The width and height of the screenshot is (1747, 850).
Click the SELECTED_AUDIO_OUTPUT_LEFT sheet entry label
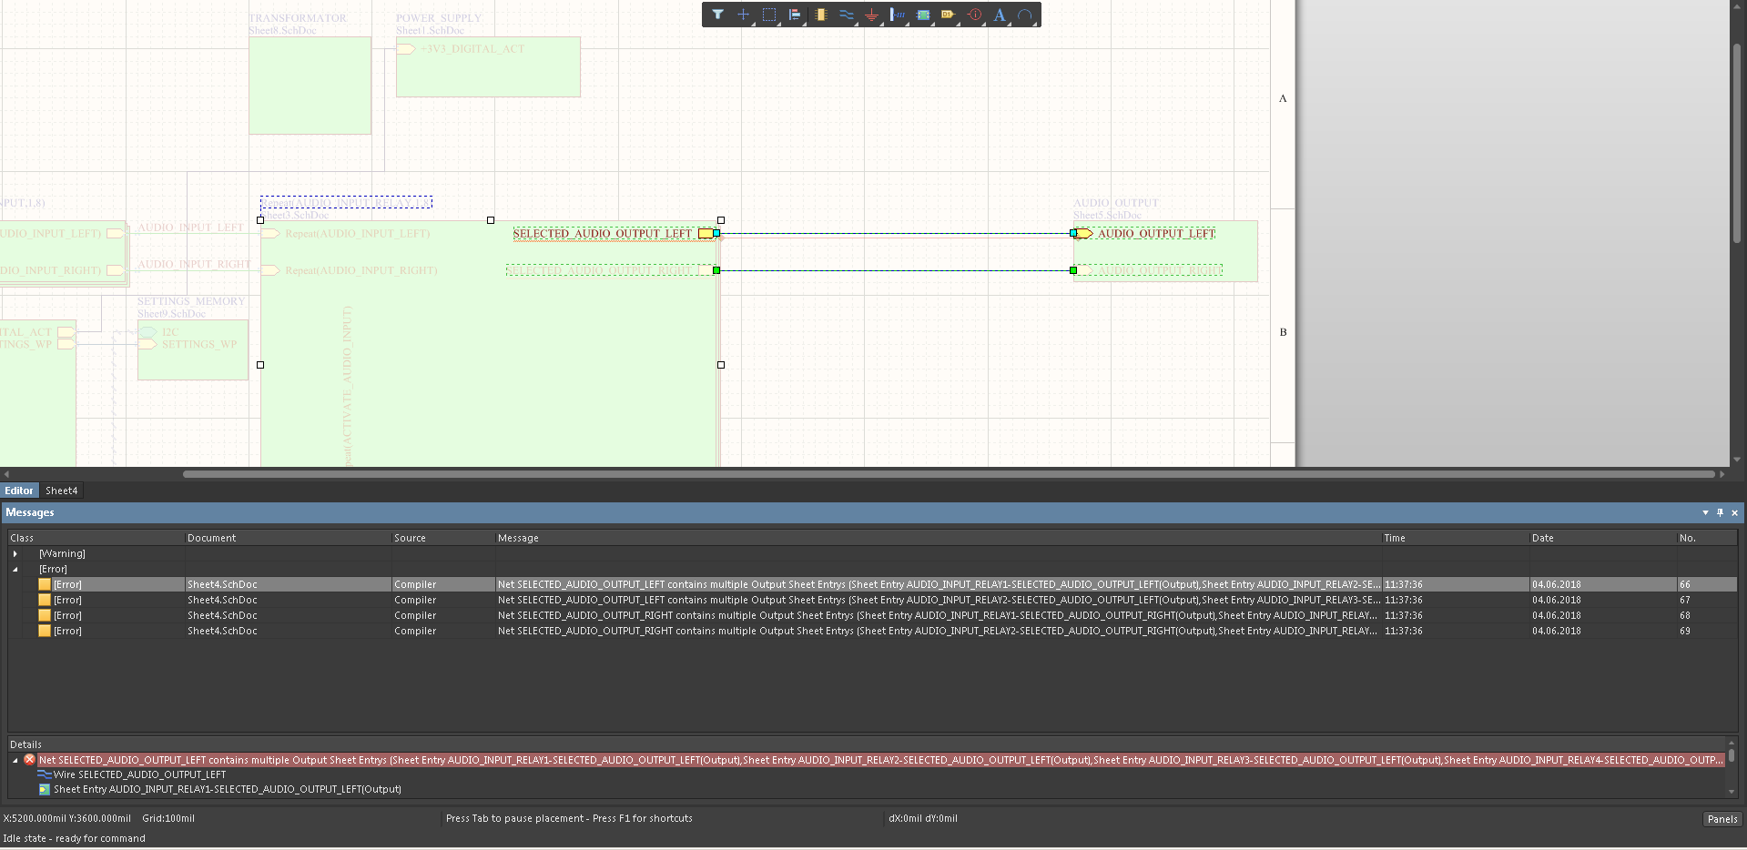603,234
